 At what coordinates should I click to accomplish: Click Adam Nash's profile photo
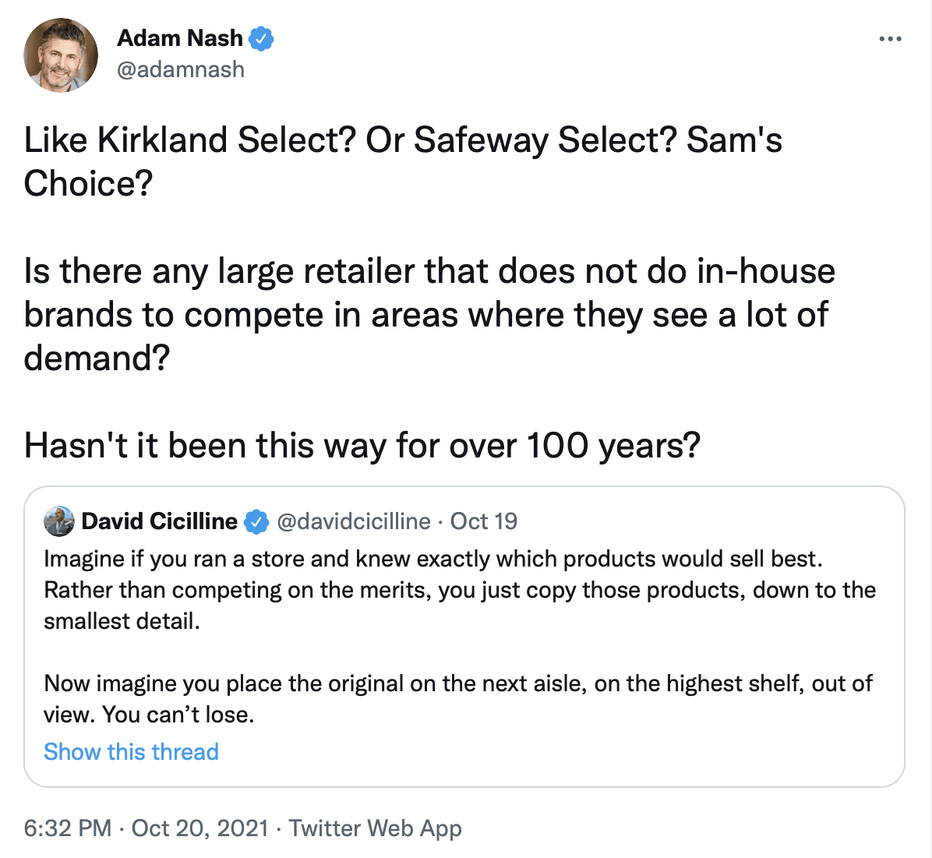click(x=61, y=55)
